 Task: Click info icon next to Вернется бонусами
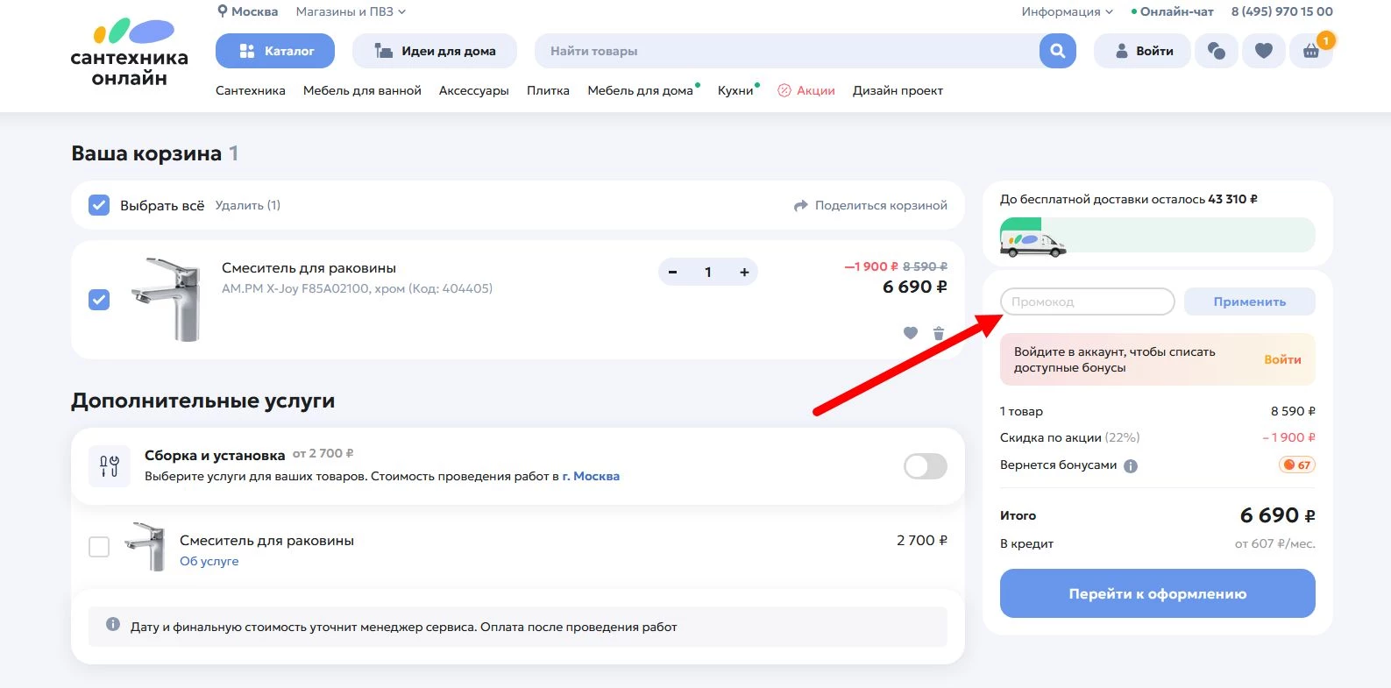pyautogui.click(x=1131, y=465)
